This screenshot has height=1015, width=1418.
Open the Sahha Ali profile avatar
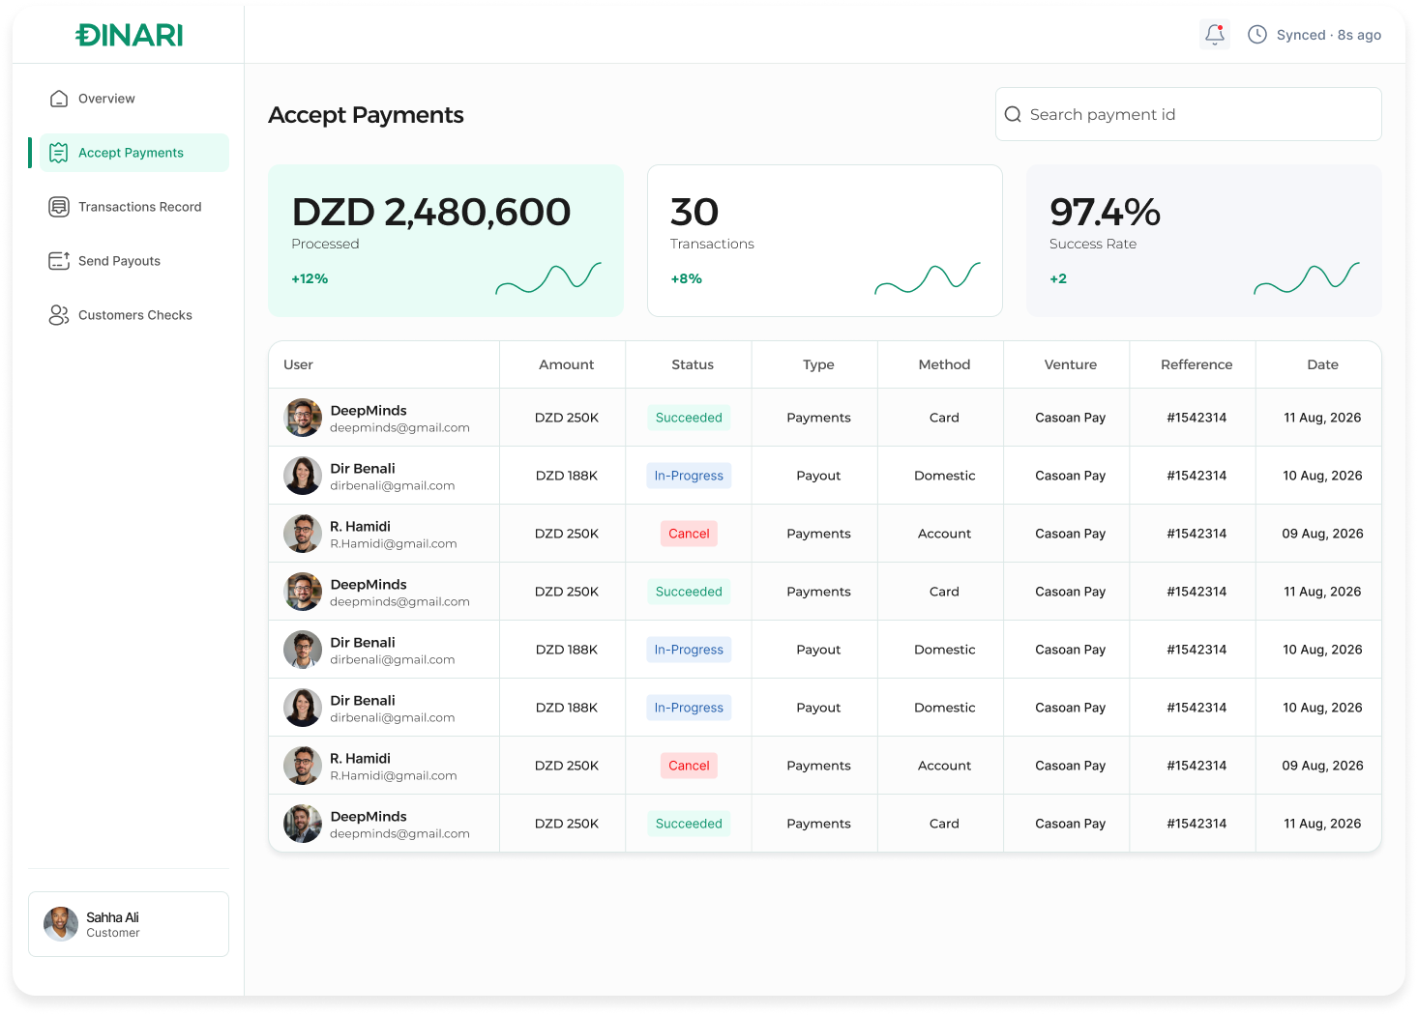[61, 924]
